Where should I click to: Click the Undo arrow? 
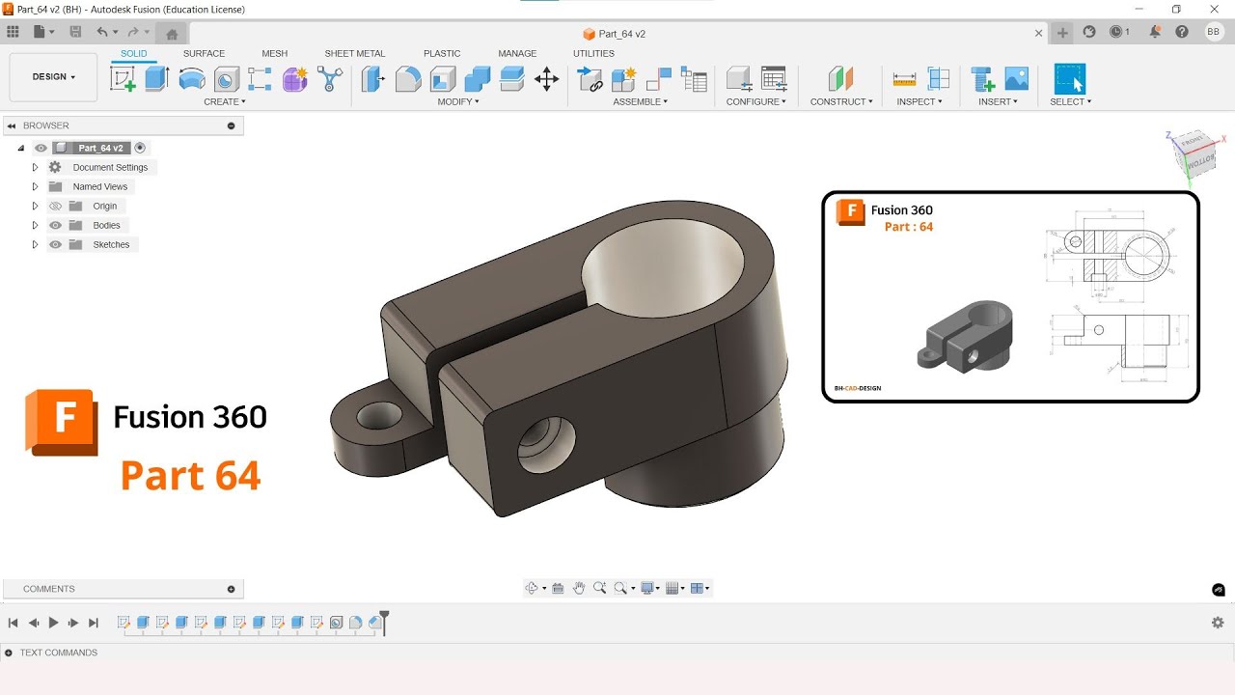[x=101, y=32]
